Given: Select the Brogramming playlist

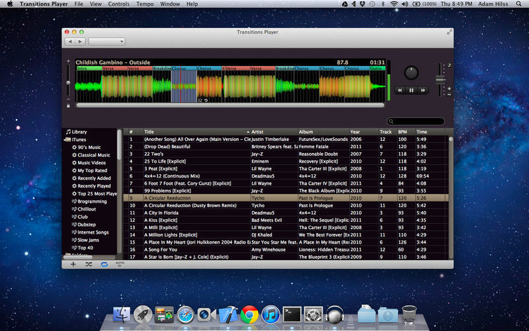Looking at the screenshot, I should click(89, 201).
